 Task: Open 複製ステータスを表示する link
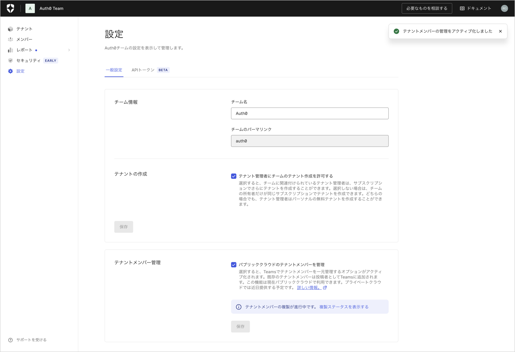[344, 307]
